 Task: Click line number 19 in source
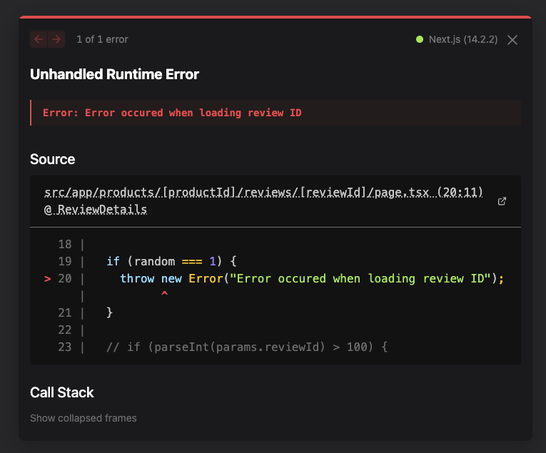pyautogui.click(x=65, y=261)
